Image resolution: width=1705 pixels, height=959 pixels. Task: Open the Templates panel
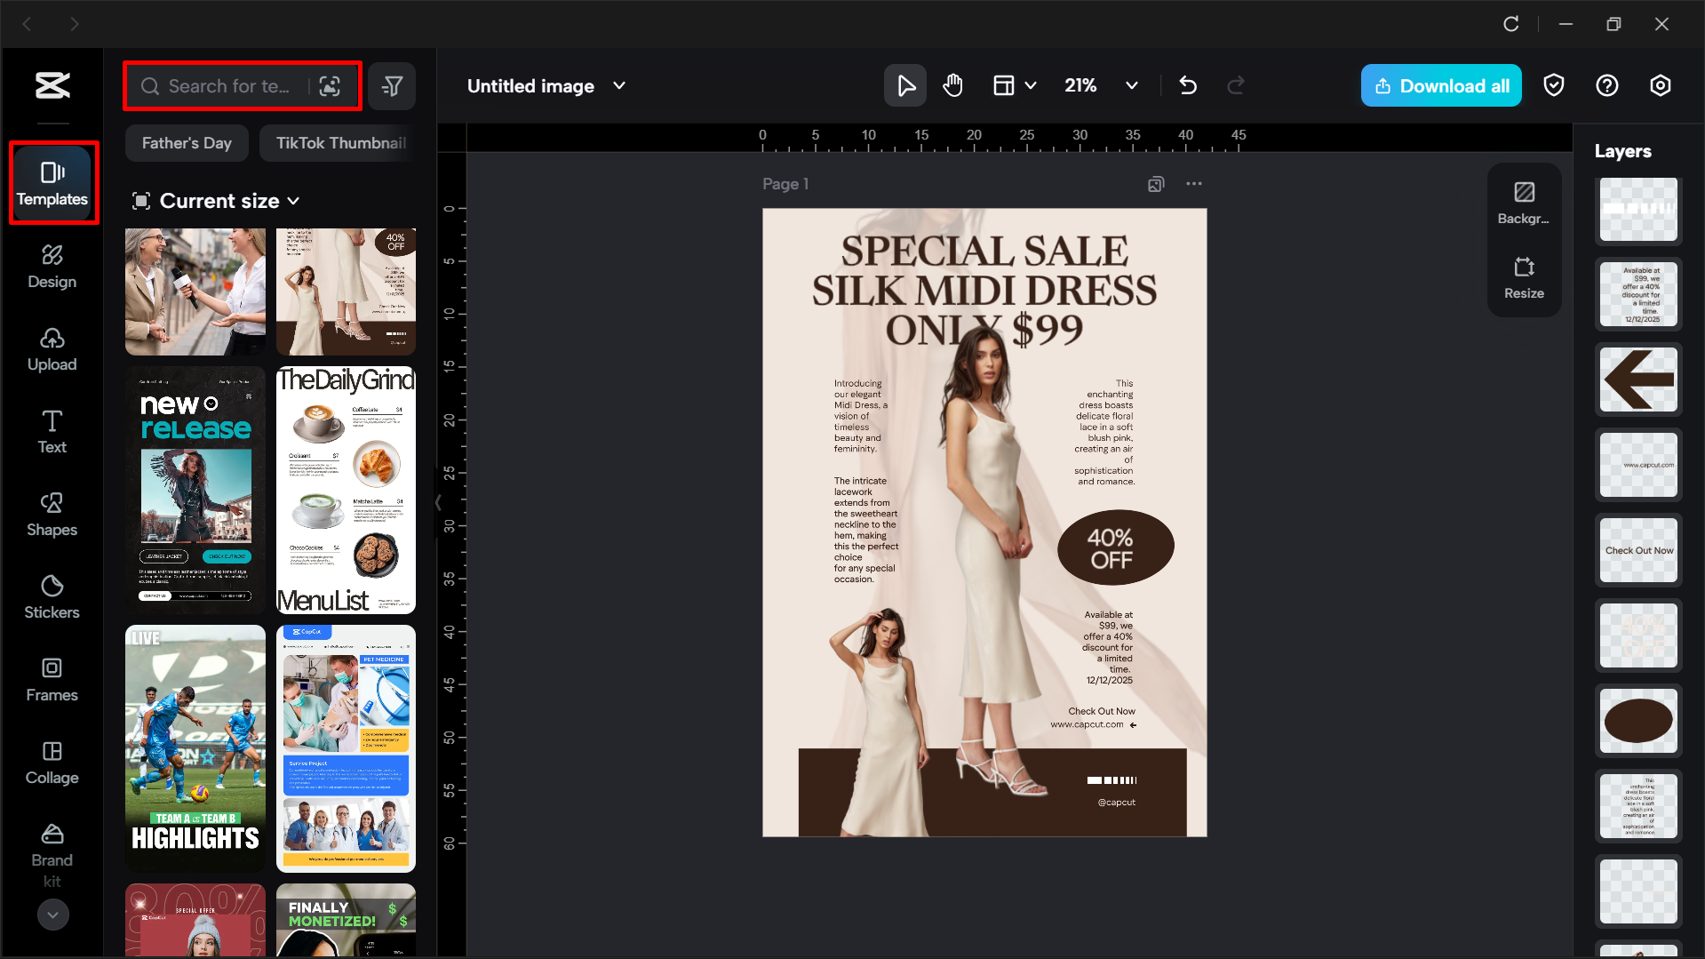52,182
